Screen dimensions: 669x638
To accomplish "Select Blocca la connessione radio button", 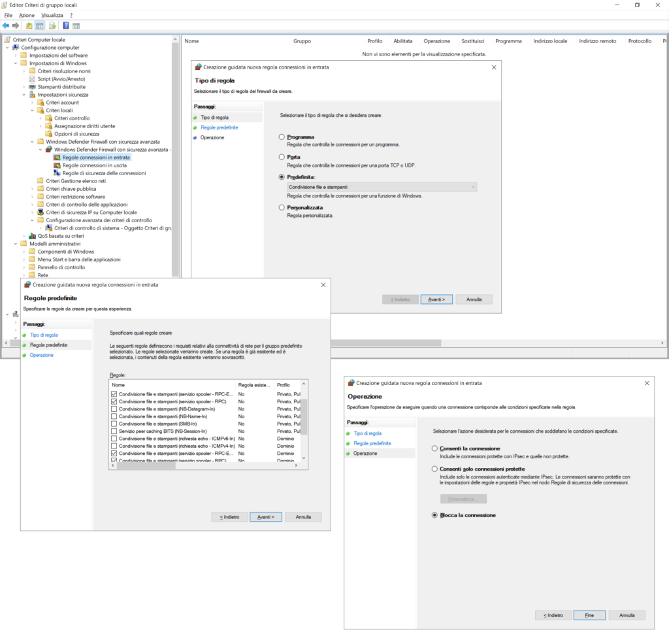I will click(434, 515).
